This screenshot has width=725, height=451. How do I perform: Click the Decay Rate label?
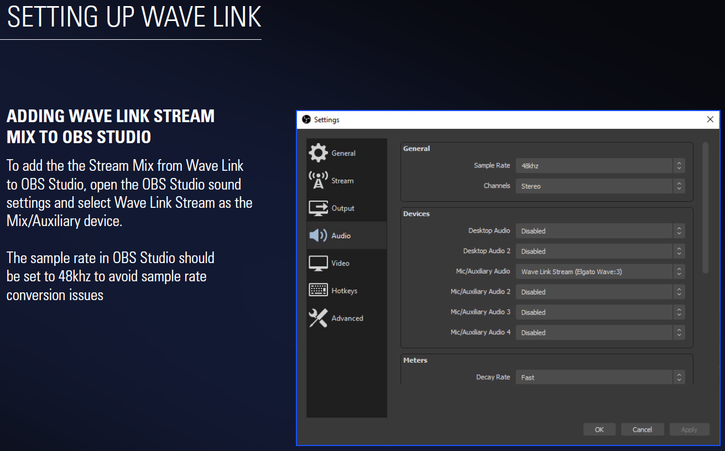point(493,377)
